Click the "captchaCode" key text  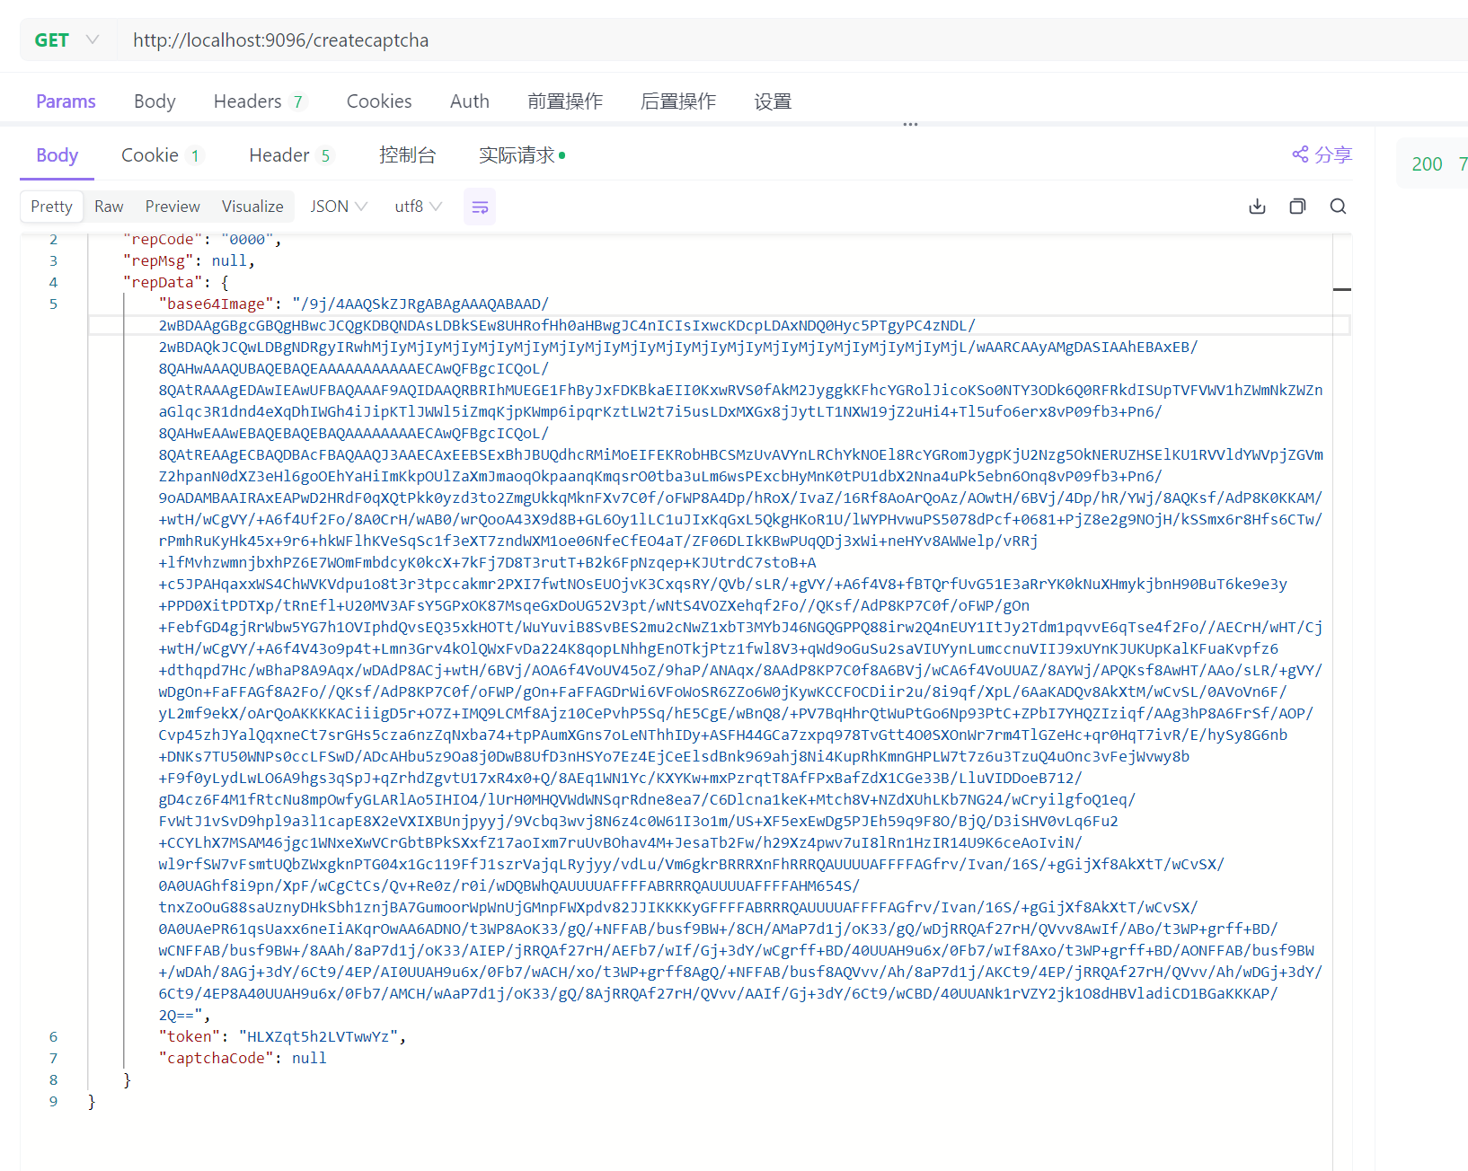point(216,1059)
